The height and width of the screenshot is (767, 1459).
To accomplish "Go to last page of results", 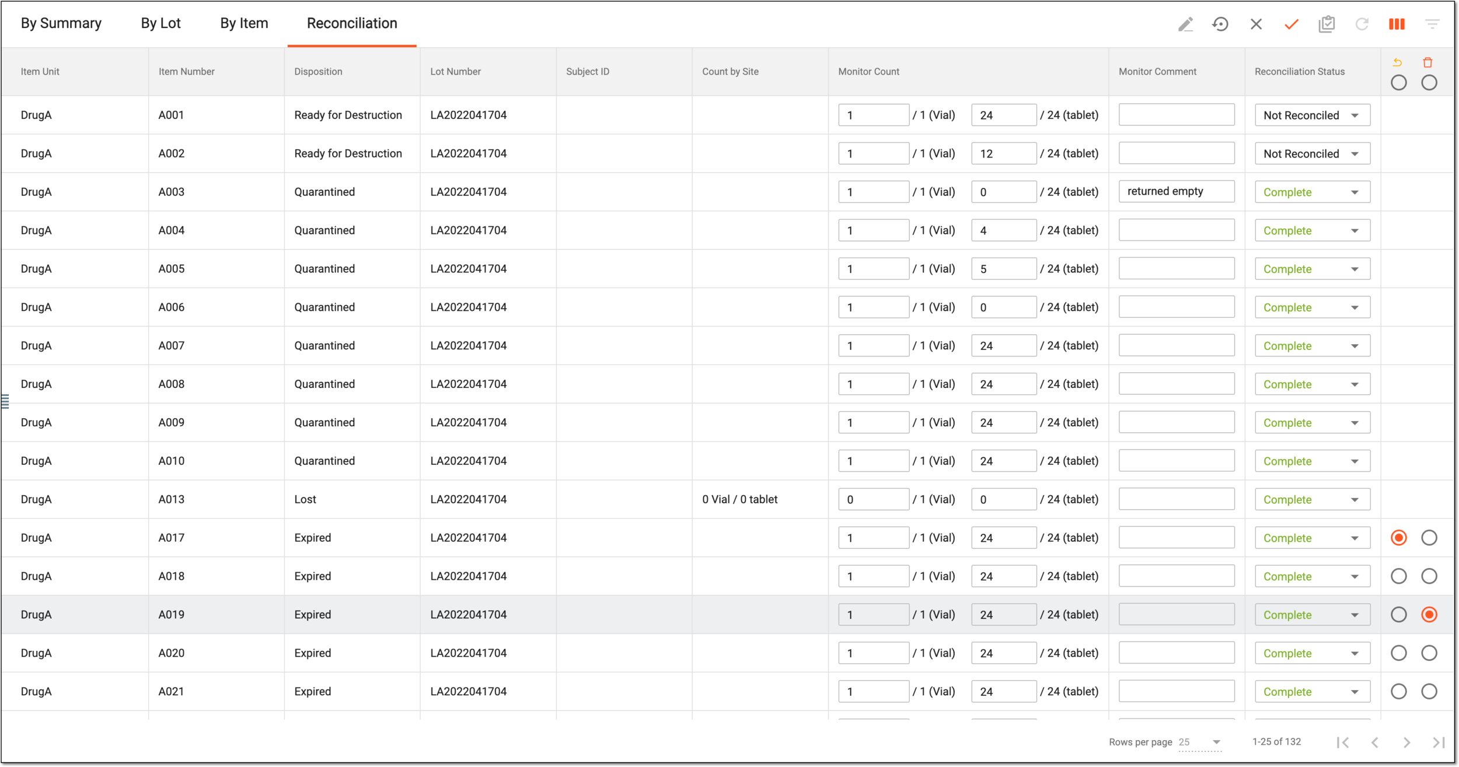I will coord(1439,743).
